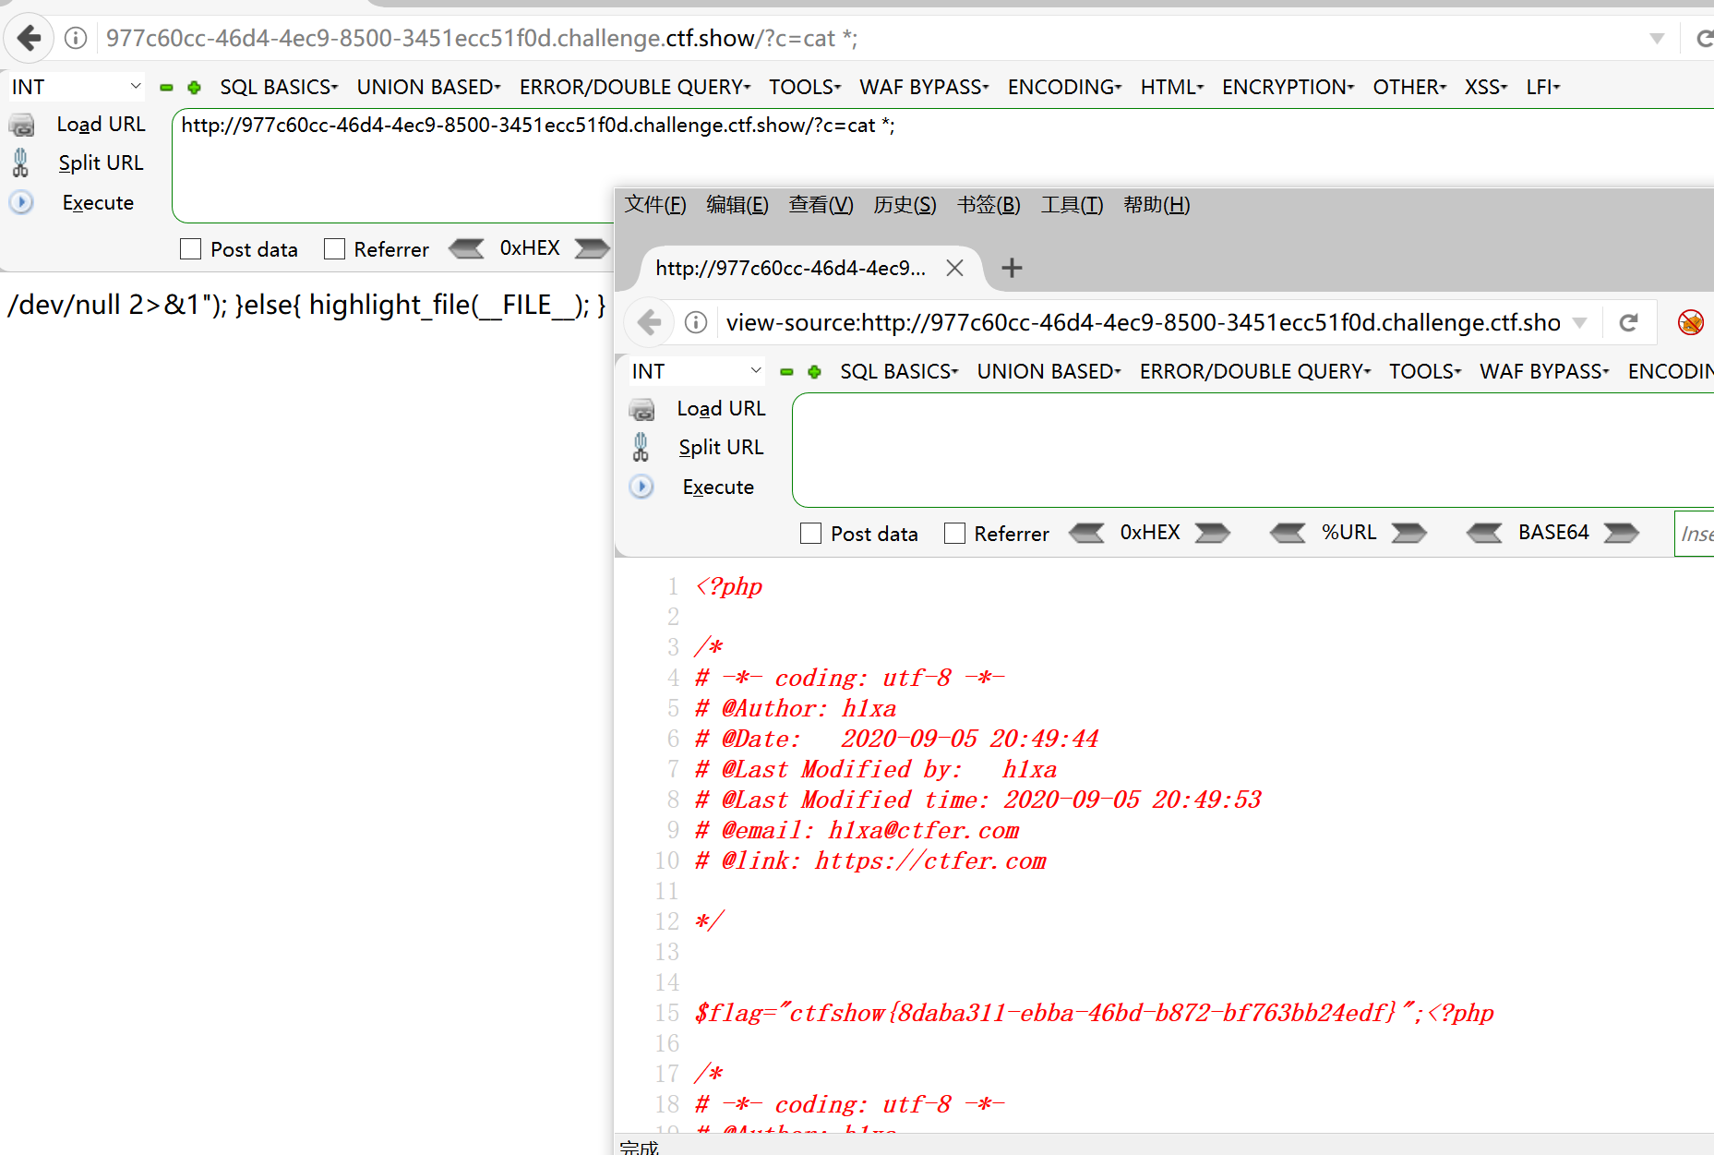1714x1155 pixels.
Task: Focus the view-source HackBar URL text area
Action: point(1253,450)
